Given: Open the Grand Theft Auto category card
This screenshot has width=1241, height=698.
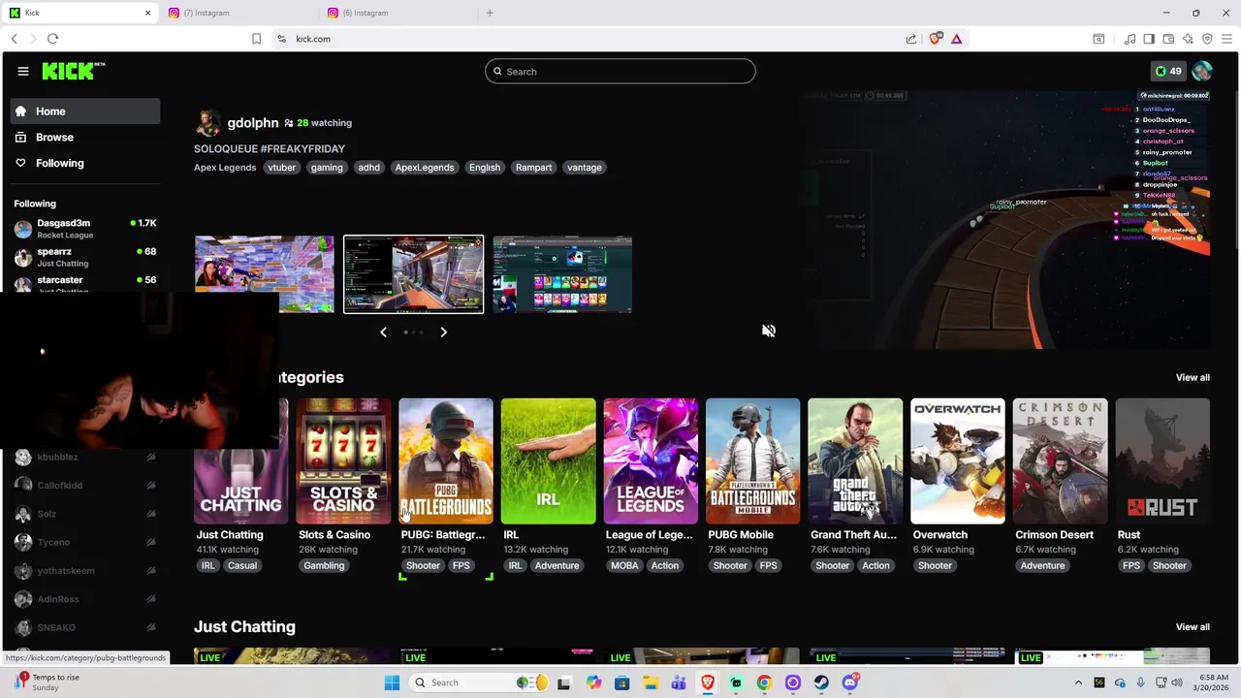Looking at the screenshot, I should tap(855, 461).
